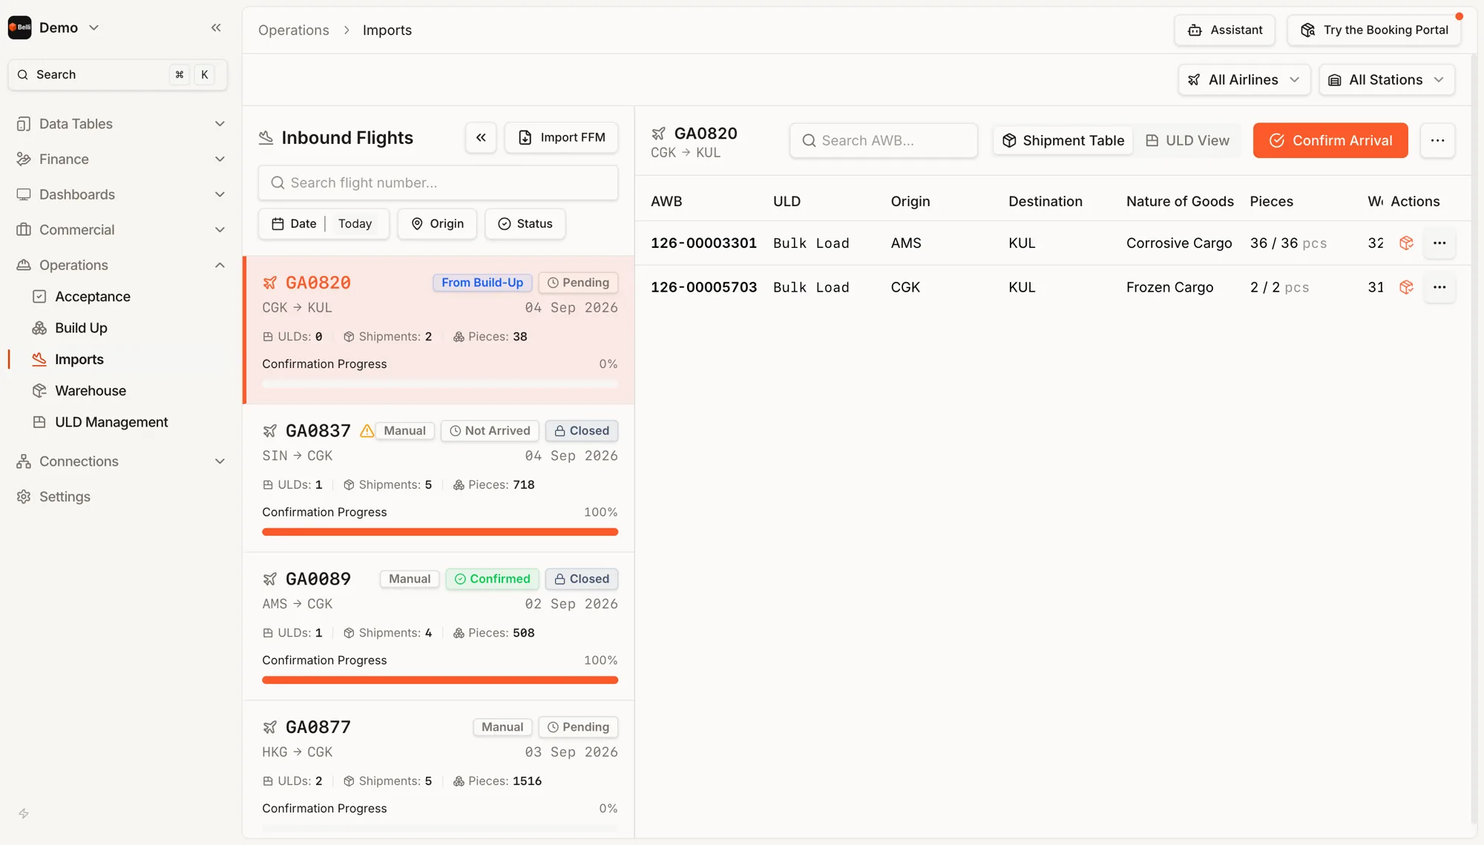Select Imports in the sidebar
This screenshot has height=845, width=1484.
pos(79,359)
